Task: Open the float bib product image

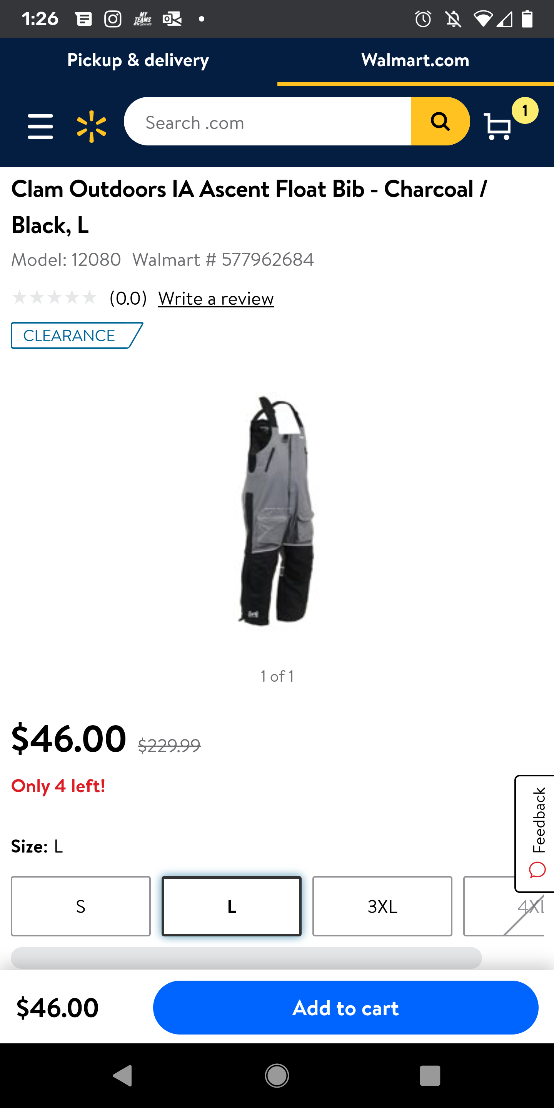Action: click(x=277, y=510)
